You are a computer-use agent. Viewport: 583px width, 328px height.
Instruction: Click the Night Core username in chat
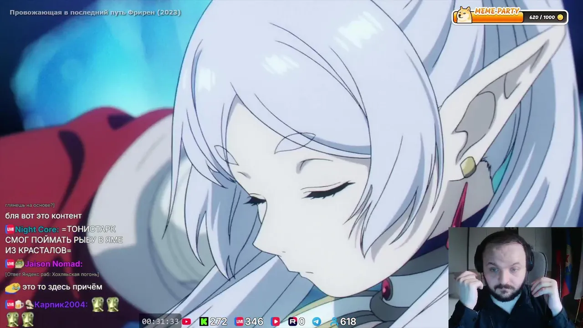coord(37,230)
